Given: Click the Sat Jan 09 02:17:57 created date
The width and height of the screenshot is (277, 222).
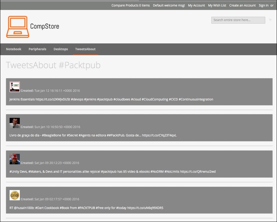Looking at the screenshot, I should (57, 199).
